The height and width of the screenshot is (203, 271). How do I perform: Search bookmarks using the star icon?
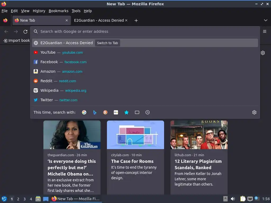127,112
